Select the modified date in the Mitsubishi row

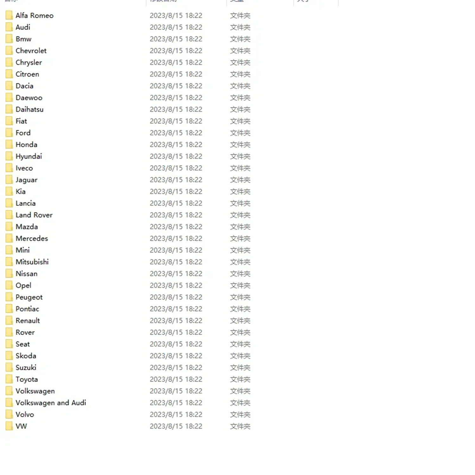pyautogui.click(x=176, y=262)
